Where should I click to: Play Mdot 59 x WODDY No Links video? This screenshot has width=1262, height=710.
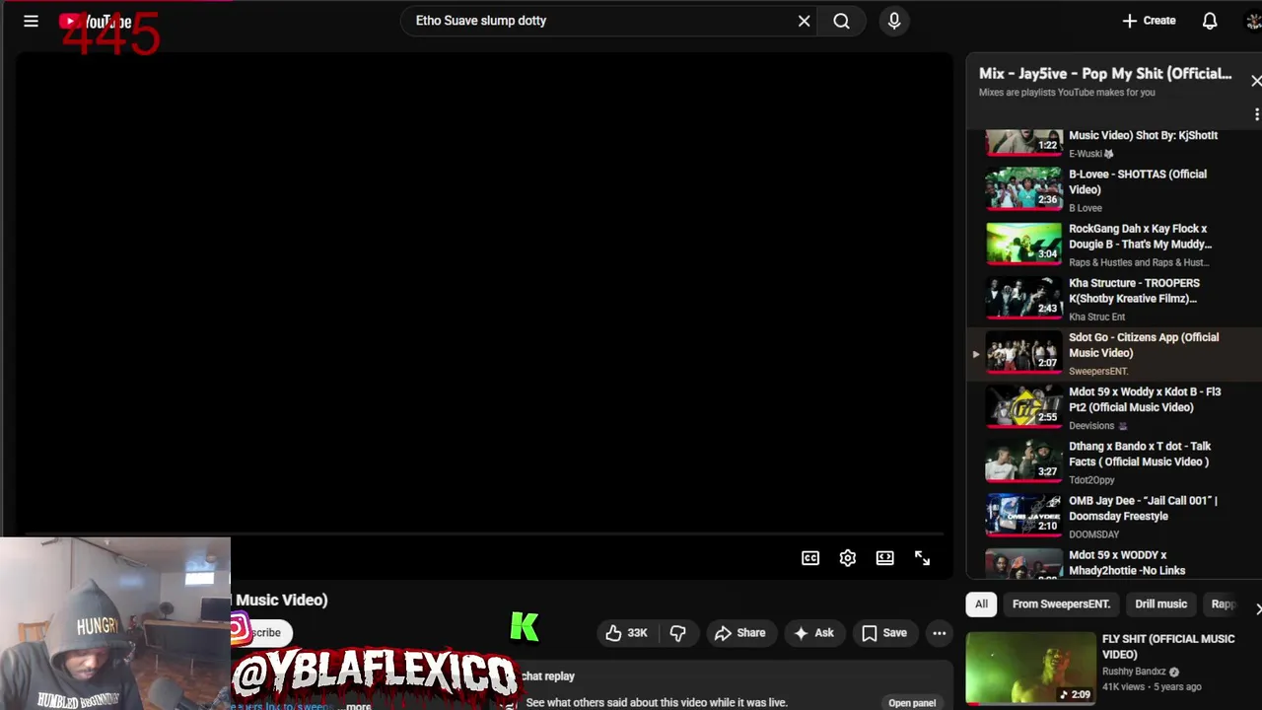(x=1114, y=564)
